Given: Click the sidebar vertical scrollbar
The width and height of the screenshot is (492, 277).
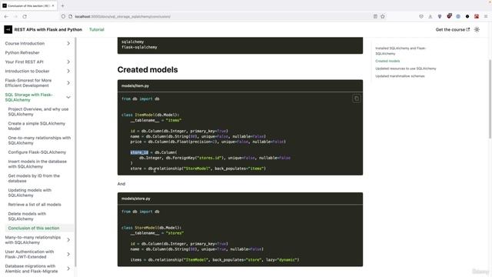Looking at the screenshot, I should point(75,152).
